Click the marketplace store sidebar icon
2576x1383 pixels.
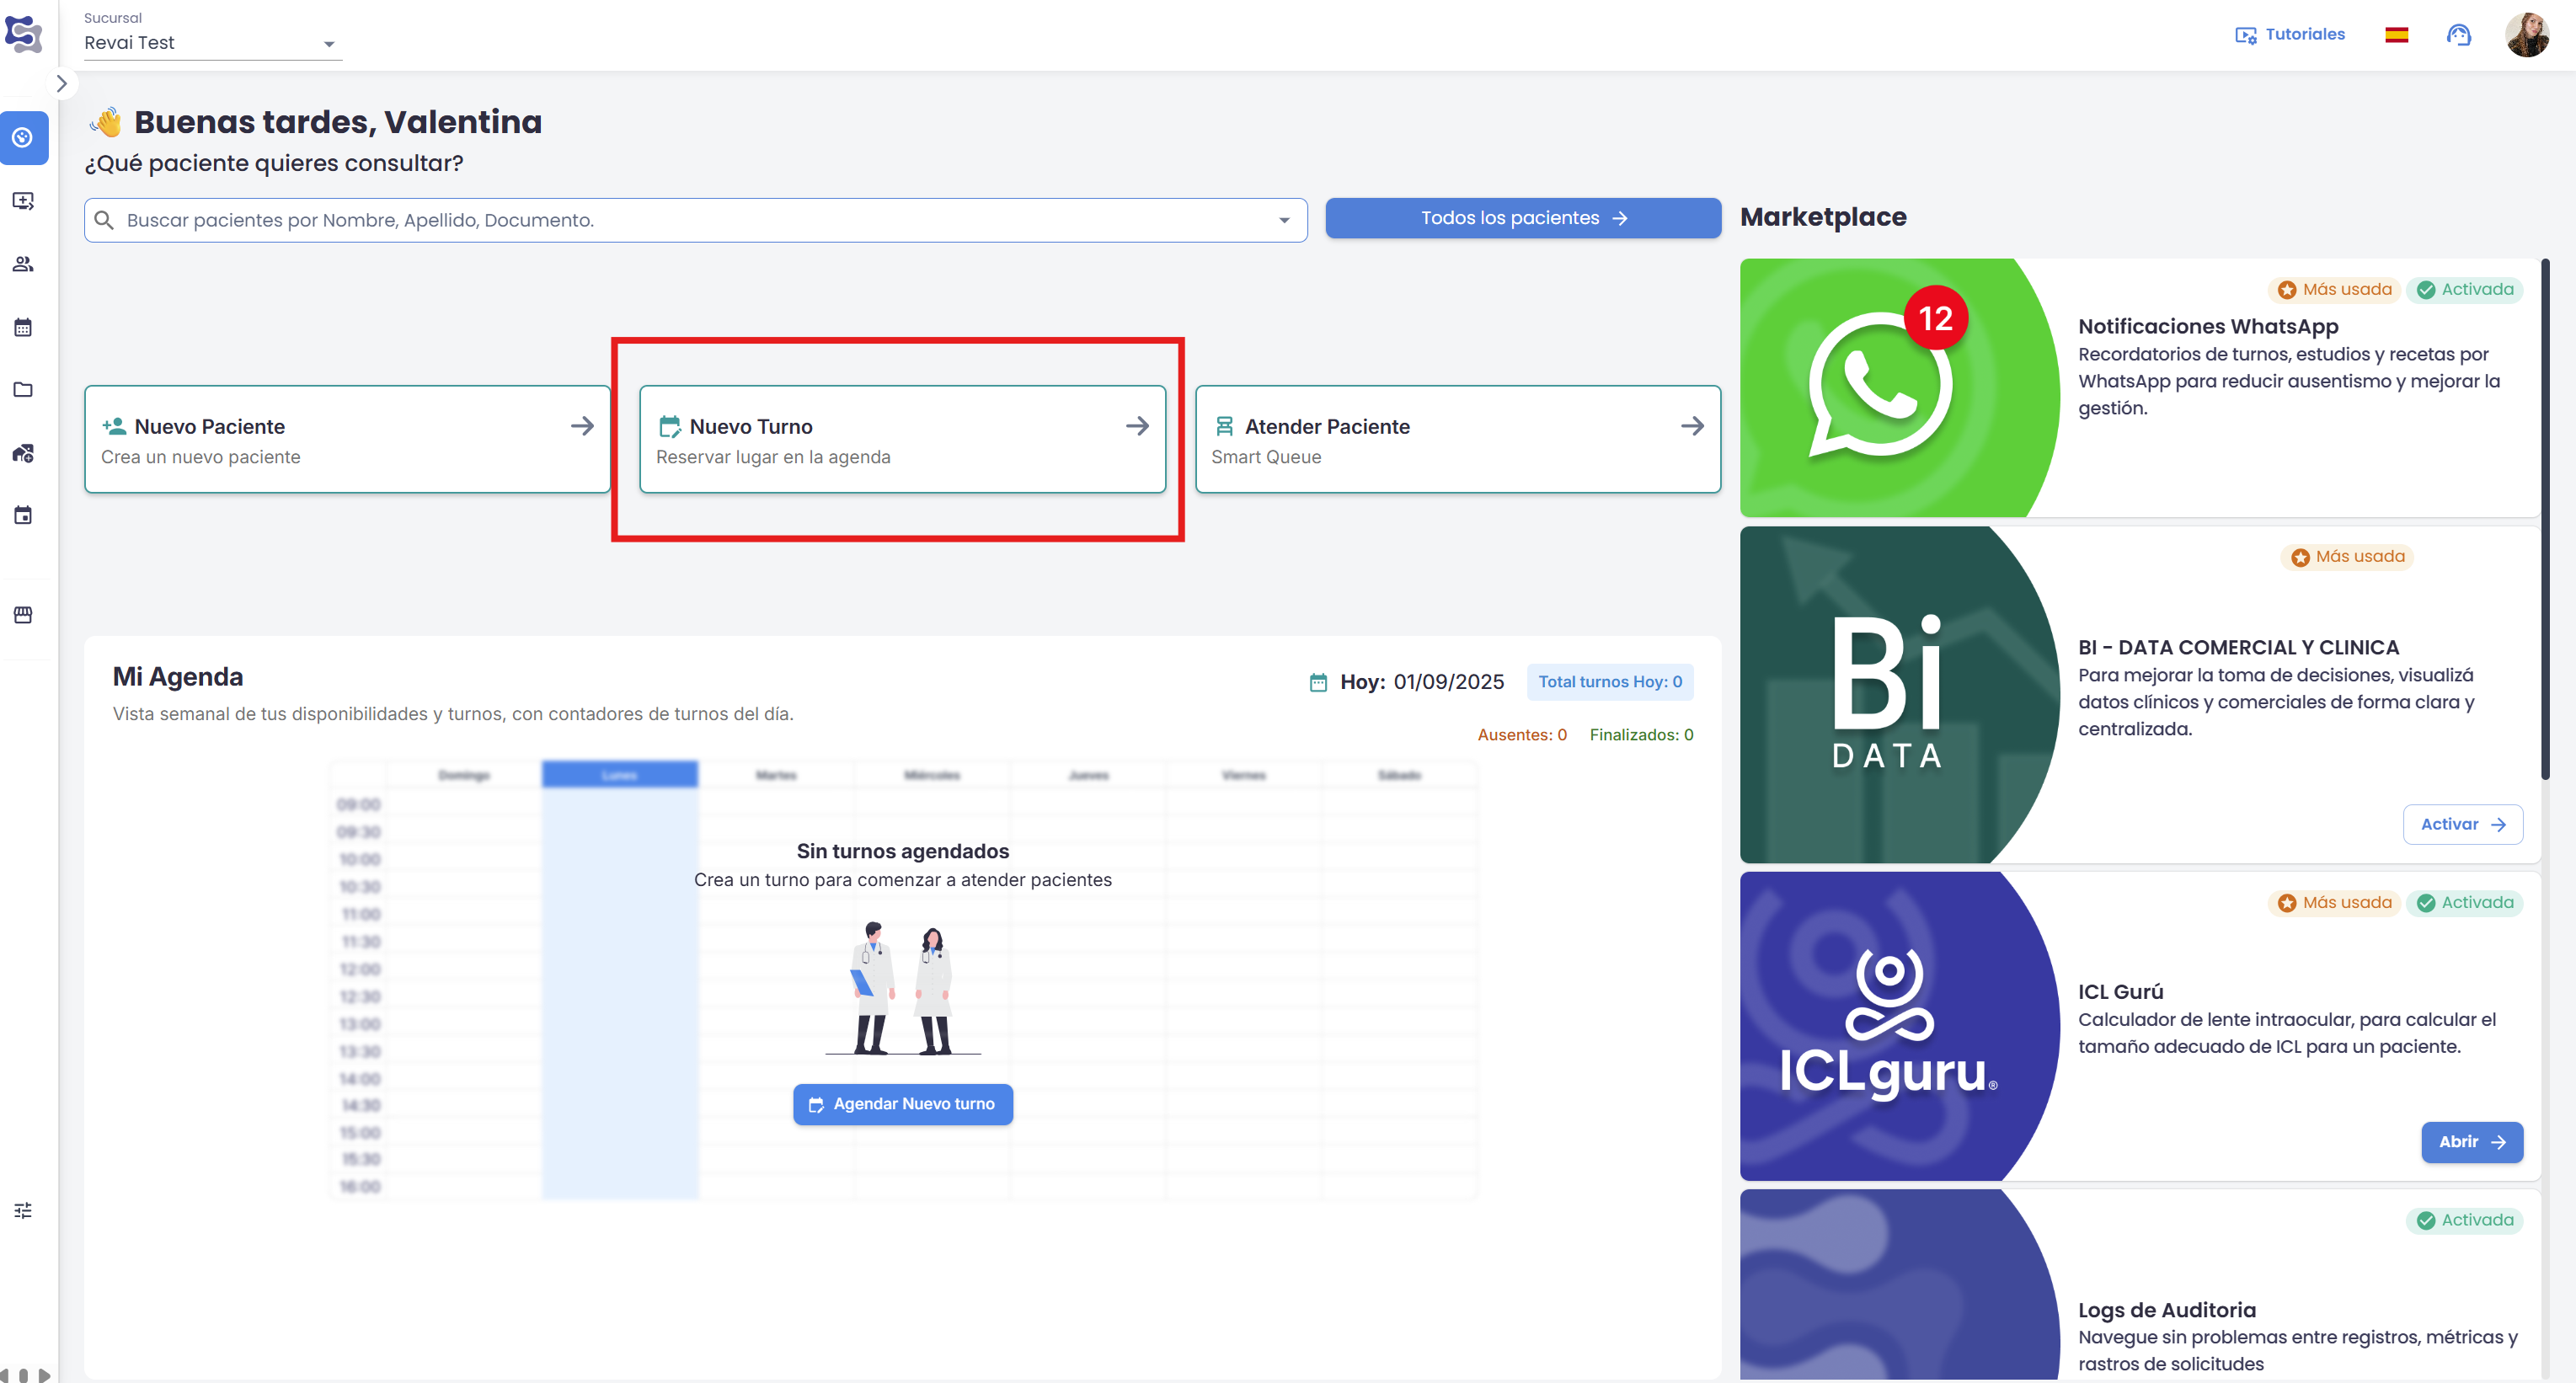(x=23, y=615)
